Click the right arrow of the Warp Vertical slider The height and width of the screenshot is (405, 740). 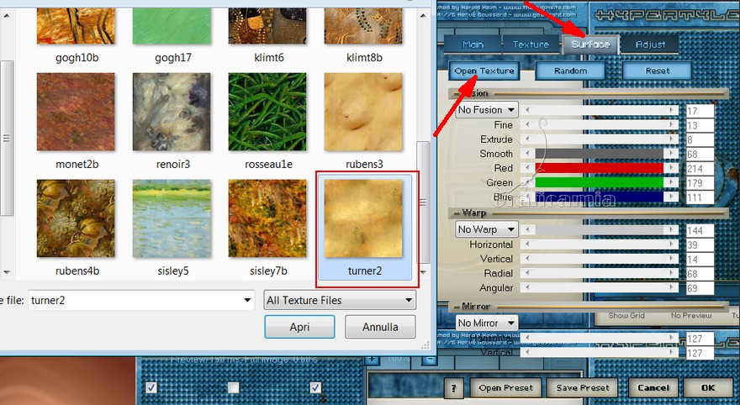671,258
